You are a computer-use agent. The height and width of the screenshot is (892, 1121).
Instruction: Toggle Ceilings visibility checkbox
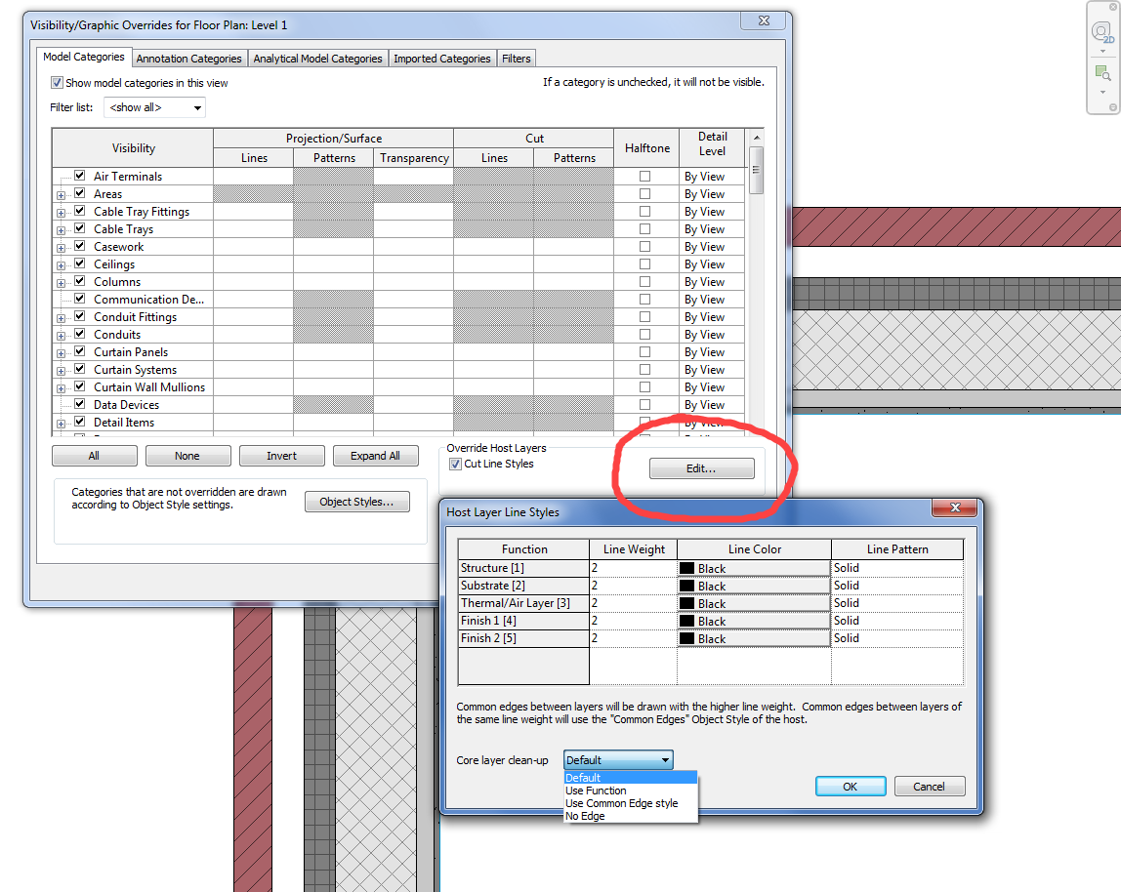point(79,264)
